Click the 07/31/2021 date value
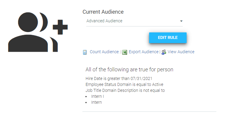Screen dimensions: 225x118 point(141,78)
